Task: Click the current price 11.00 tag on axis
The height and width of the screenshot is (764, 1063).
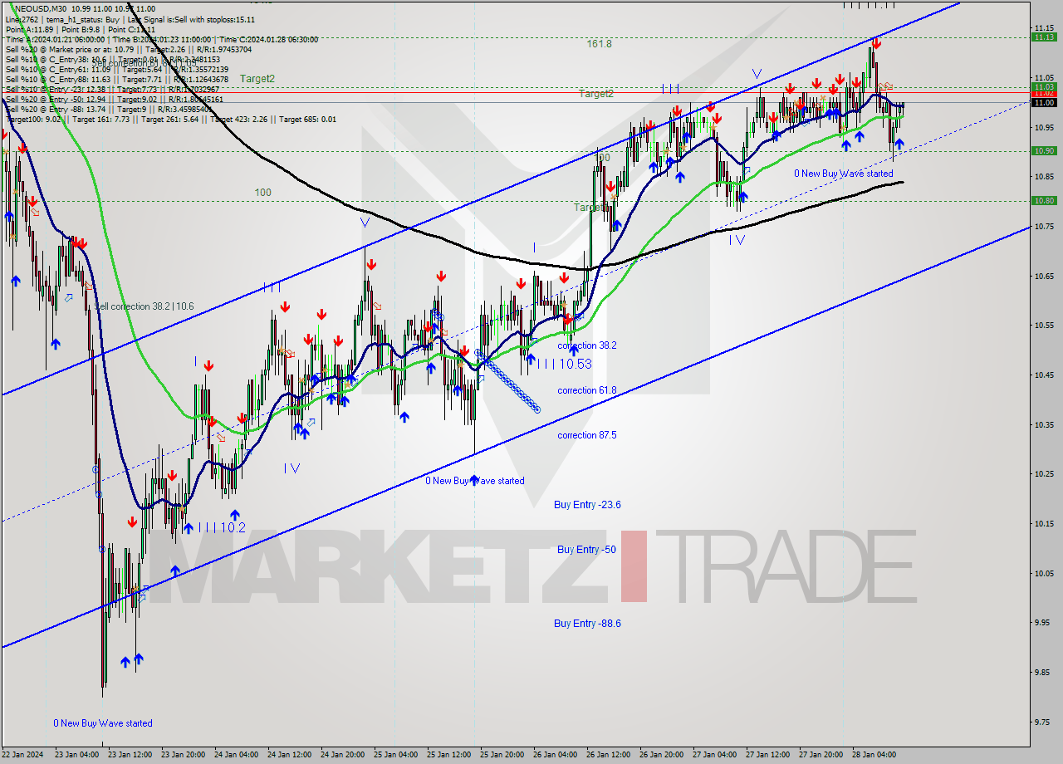Action: 1043,102
